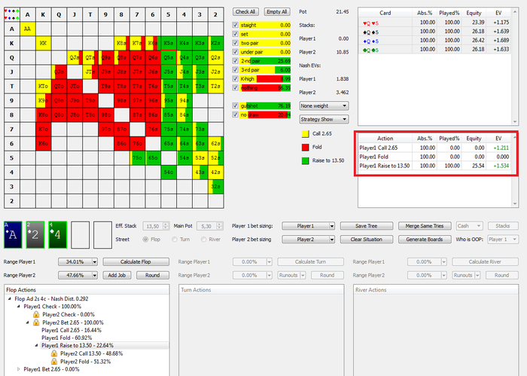Select Player2 Call 13.50 - 48.68% tree item
Image resolution: width=527 pixels, height=376 pixels.
91,353
